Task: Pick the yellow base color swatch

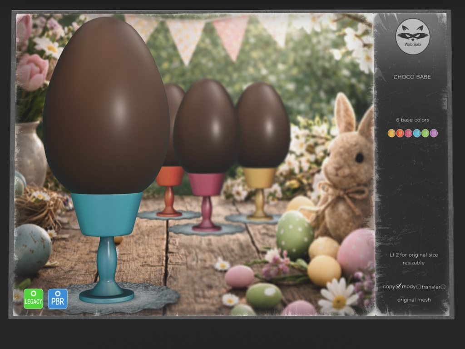Action: (x=391, y=133)
